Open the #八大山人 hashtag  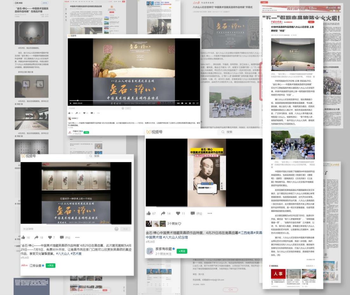coord(63,254)
